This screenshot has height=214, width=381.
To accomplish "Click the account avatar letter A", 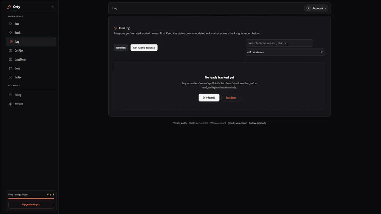I will tap(308, 9).
